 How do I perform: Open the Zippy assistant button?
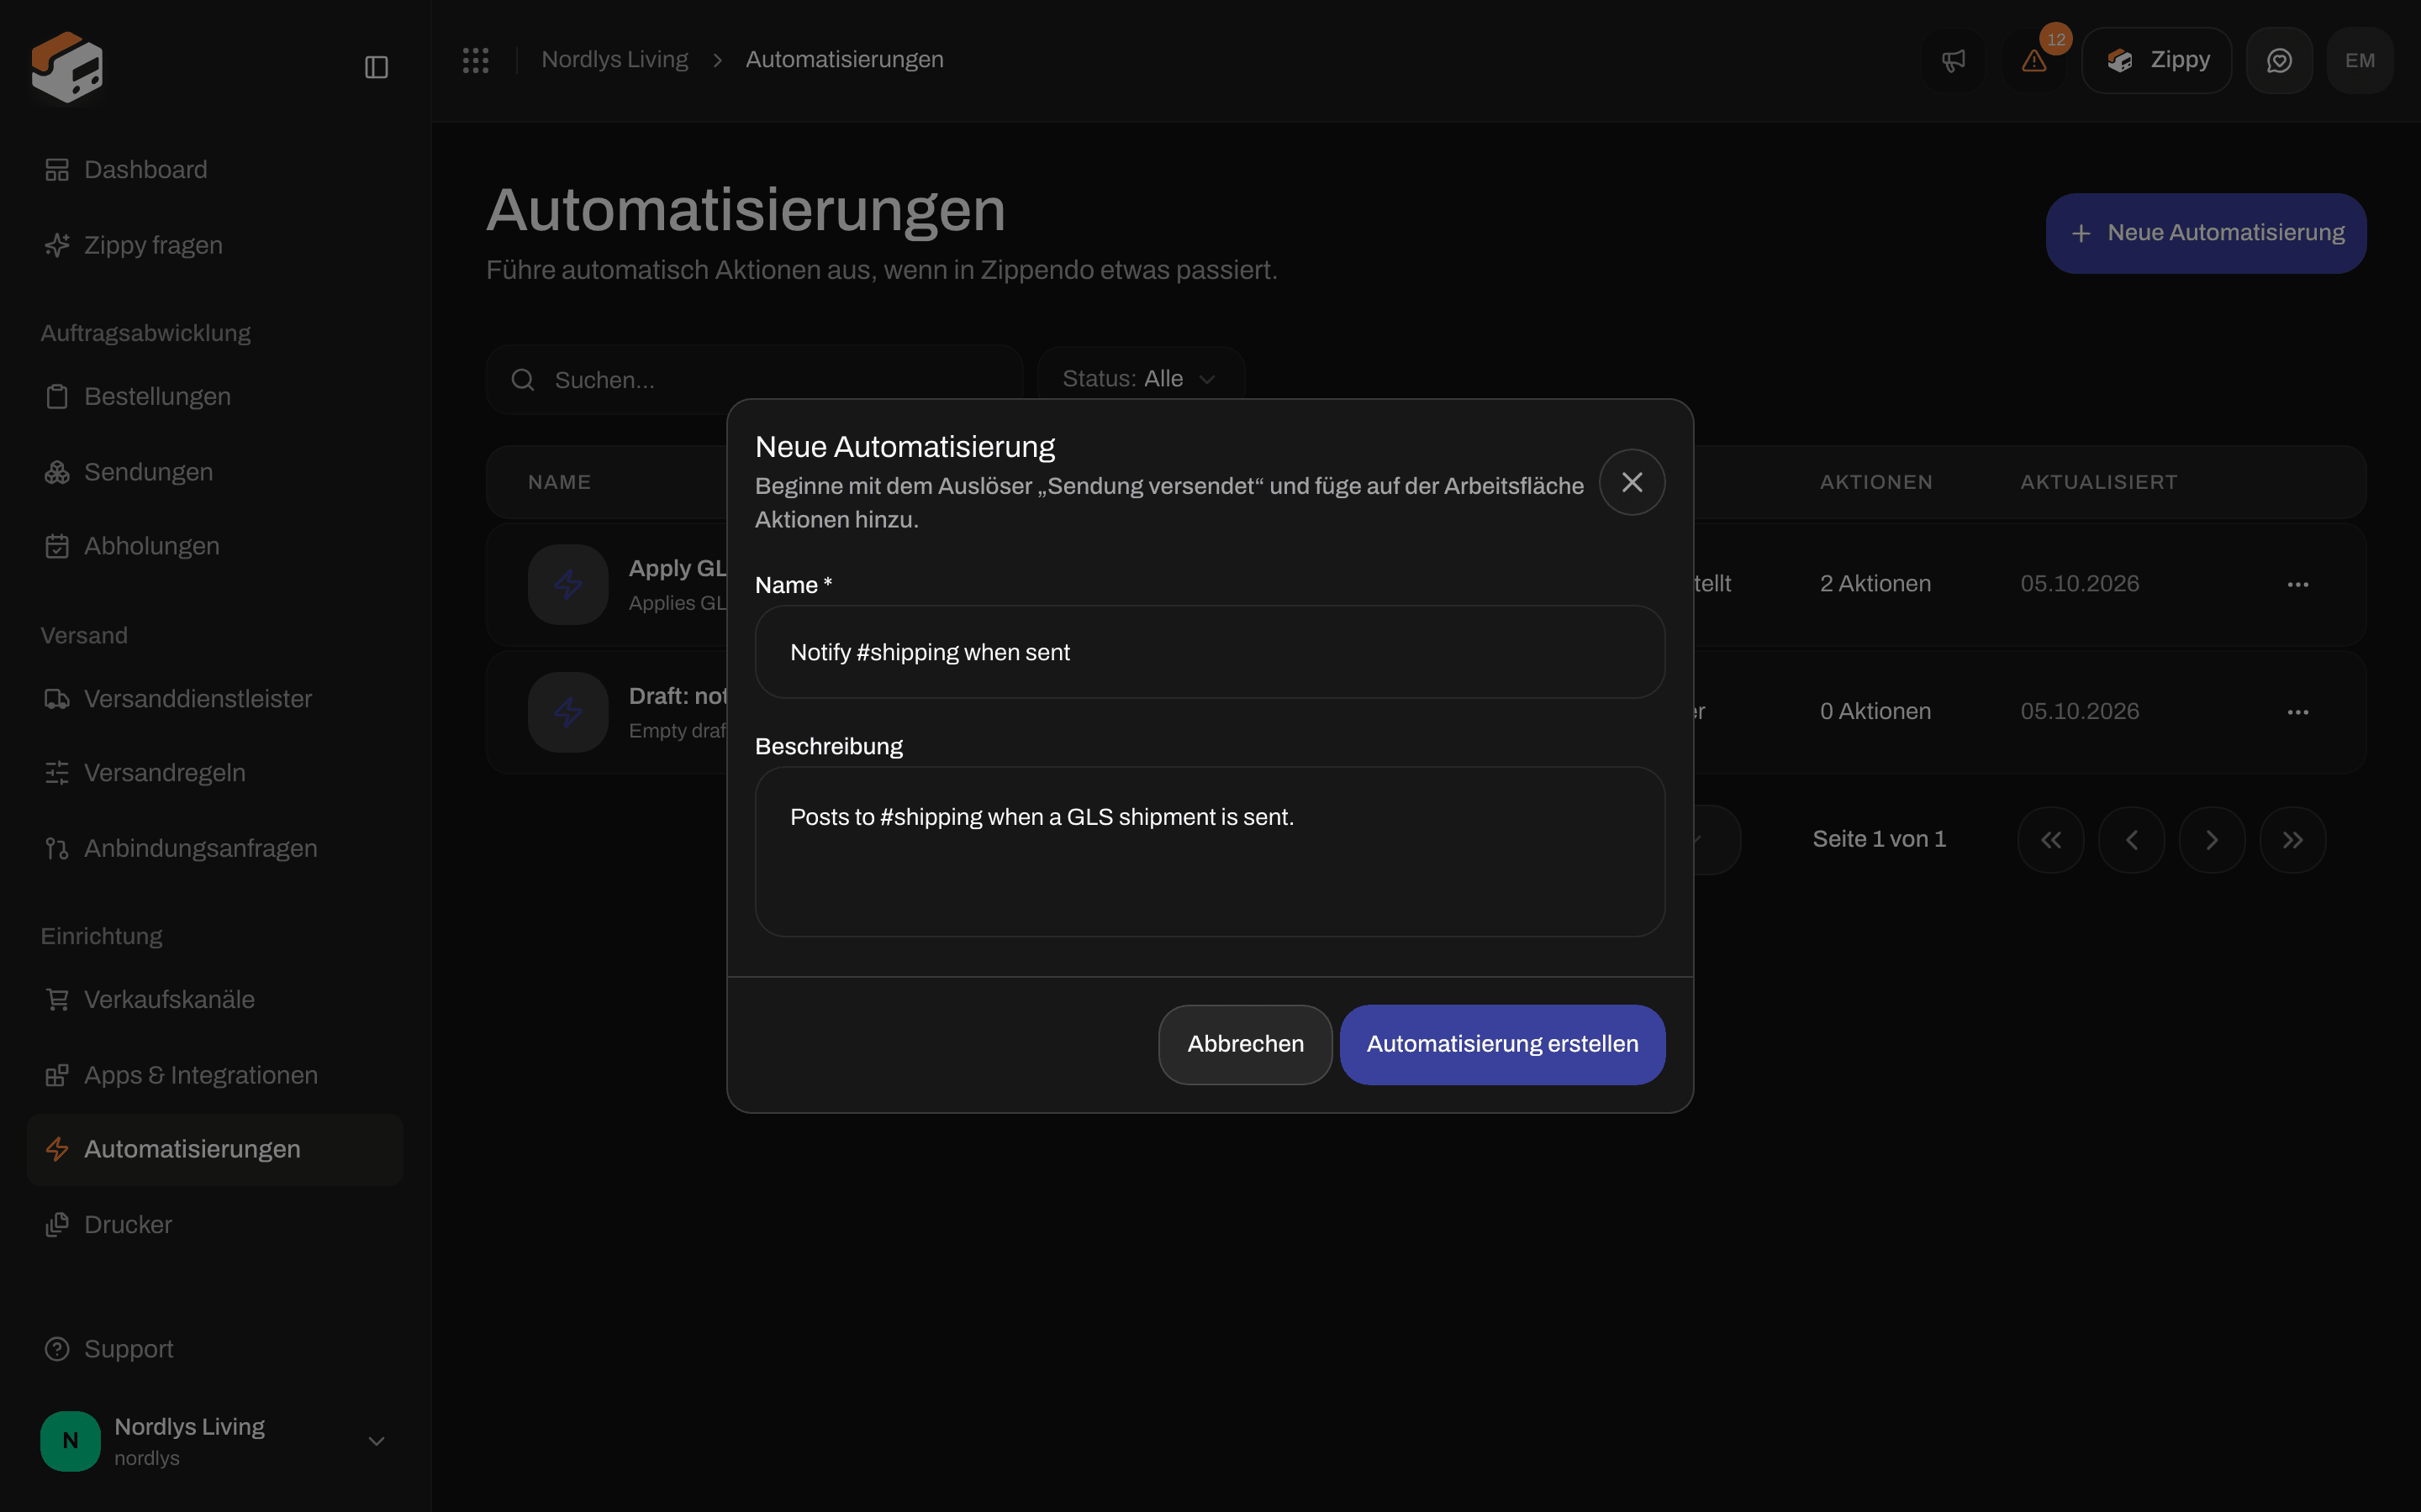pos(2157,60)
